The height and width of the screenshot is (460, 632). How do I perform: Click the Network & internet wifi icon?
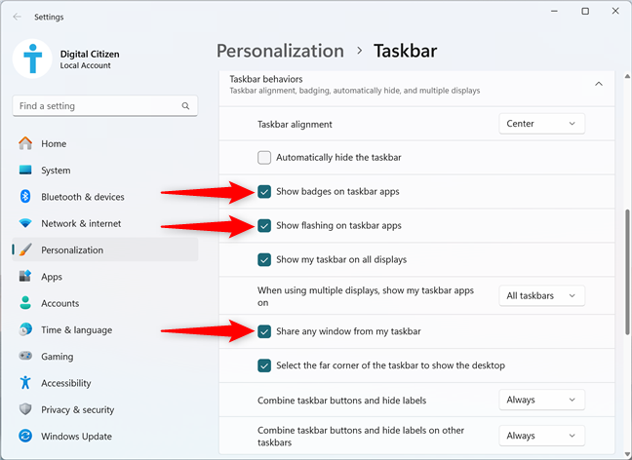pyautogui.click(x=25, y=223)
